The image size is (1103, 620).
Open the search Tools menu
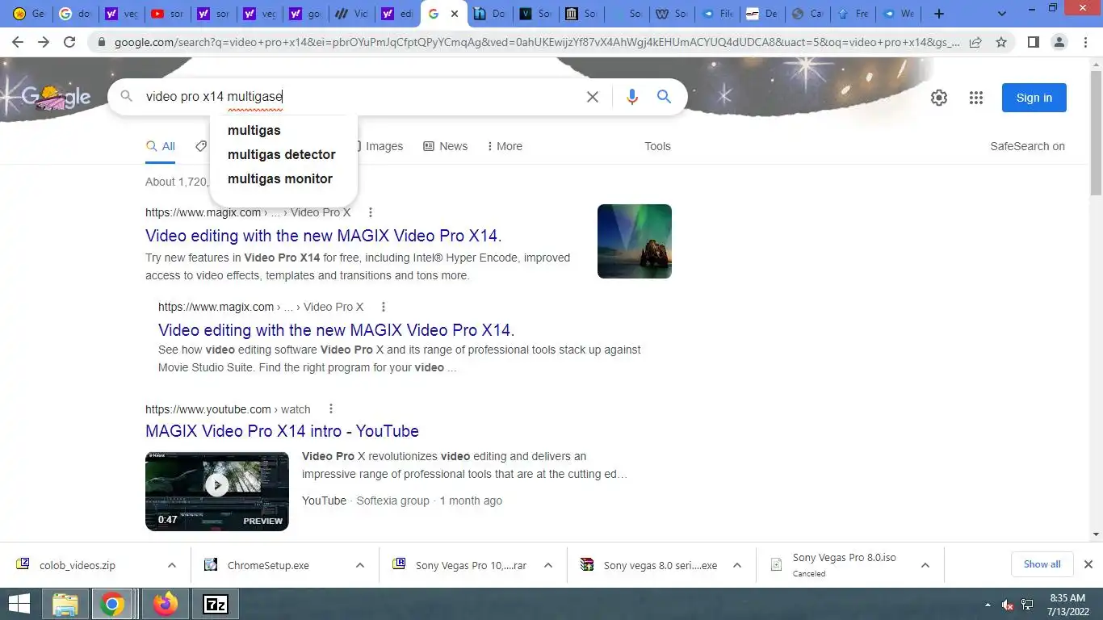(x=657, y=146)
